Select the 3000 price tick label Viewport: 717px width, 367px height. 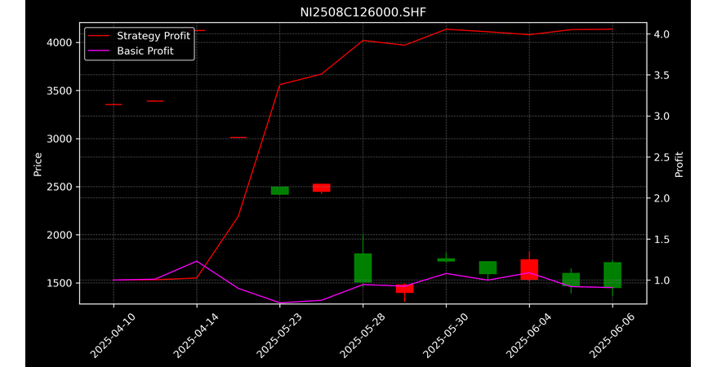pos(60,139)
